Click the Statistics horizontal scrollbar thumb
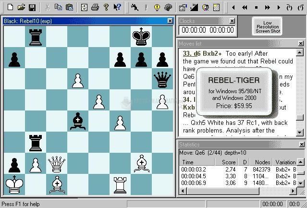This screenshot has height=208, width=307. pos(223,191)
